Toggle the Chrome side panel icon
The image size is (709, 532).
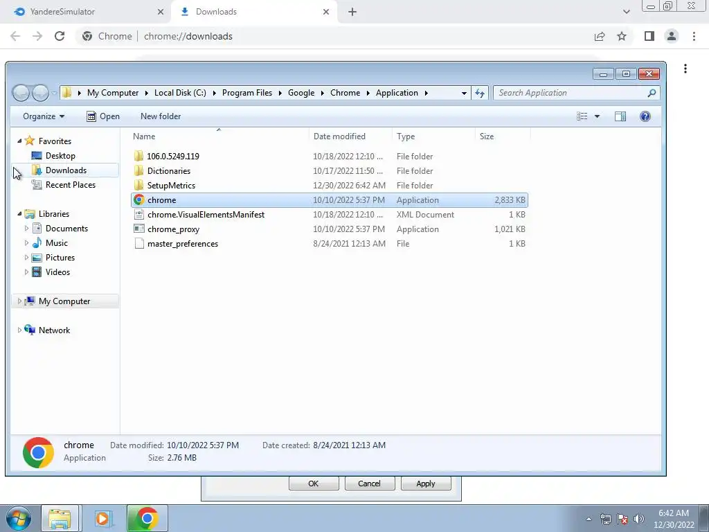[649, 36]
